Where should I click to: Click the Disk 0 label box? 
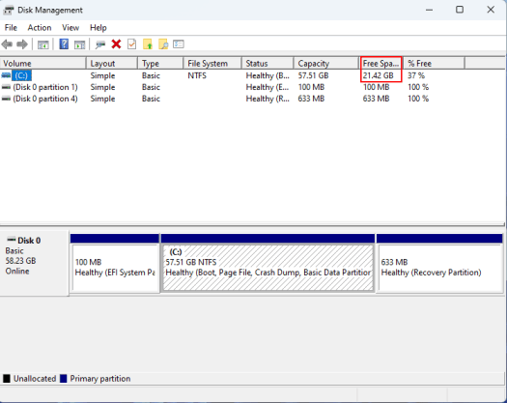tap(34, 263)
